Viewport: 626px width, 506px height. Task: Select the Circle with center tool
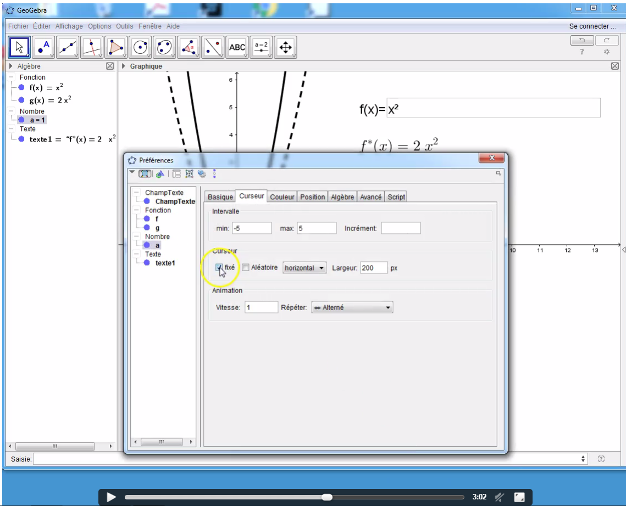pos(140,48)
